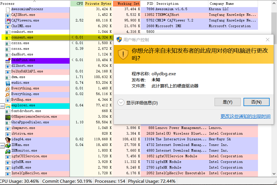Click the DeskPins.exe pin icon
This screenshot has height=185, width=277.
8,60
